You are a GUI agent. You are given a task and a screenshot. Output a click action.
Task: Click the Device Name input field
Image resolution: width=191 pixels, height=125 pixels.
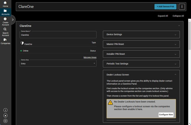tap(58, 35)
